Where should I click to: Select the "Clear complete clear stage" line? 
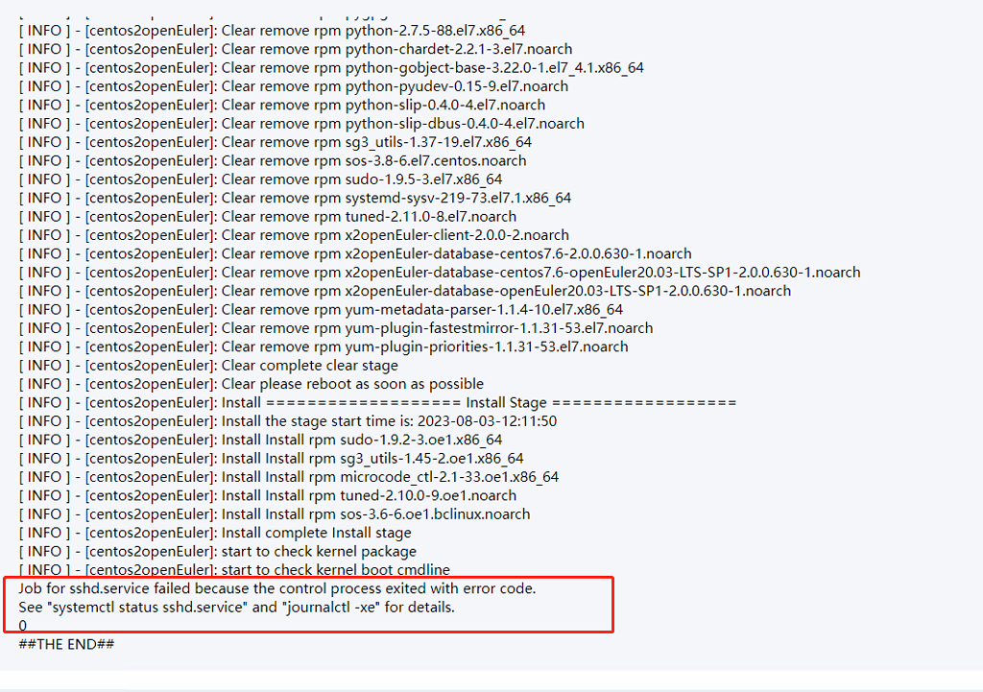point(208,366)
